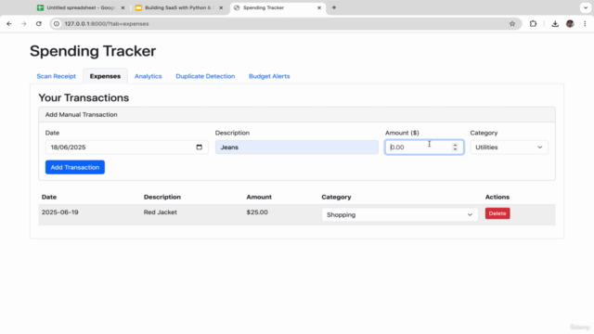The height and width of the screenshot is (334, 594).
Task: Click the browser back arrow
Action: pyautogui.click(x=9, y=24)
